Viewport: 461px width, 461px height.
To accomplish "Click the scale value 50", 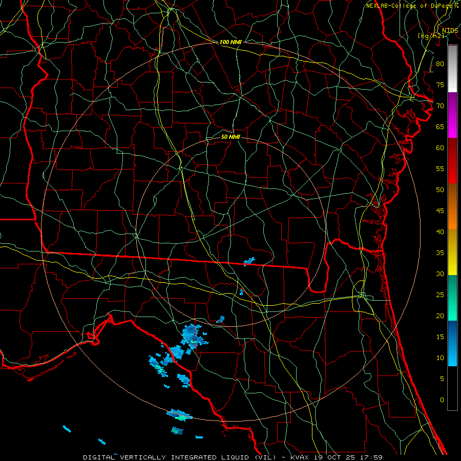I will (x=440, y=190).
